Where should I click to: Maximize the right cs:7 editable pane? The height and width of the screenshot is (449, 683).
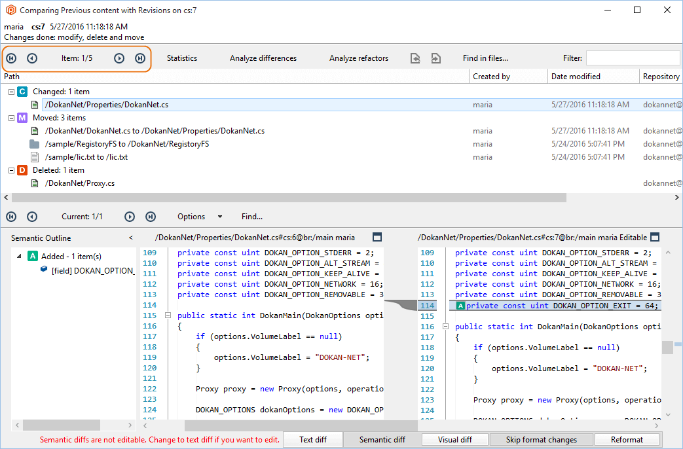point(655,237)
